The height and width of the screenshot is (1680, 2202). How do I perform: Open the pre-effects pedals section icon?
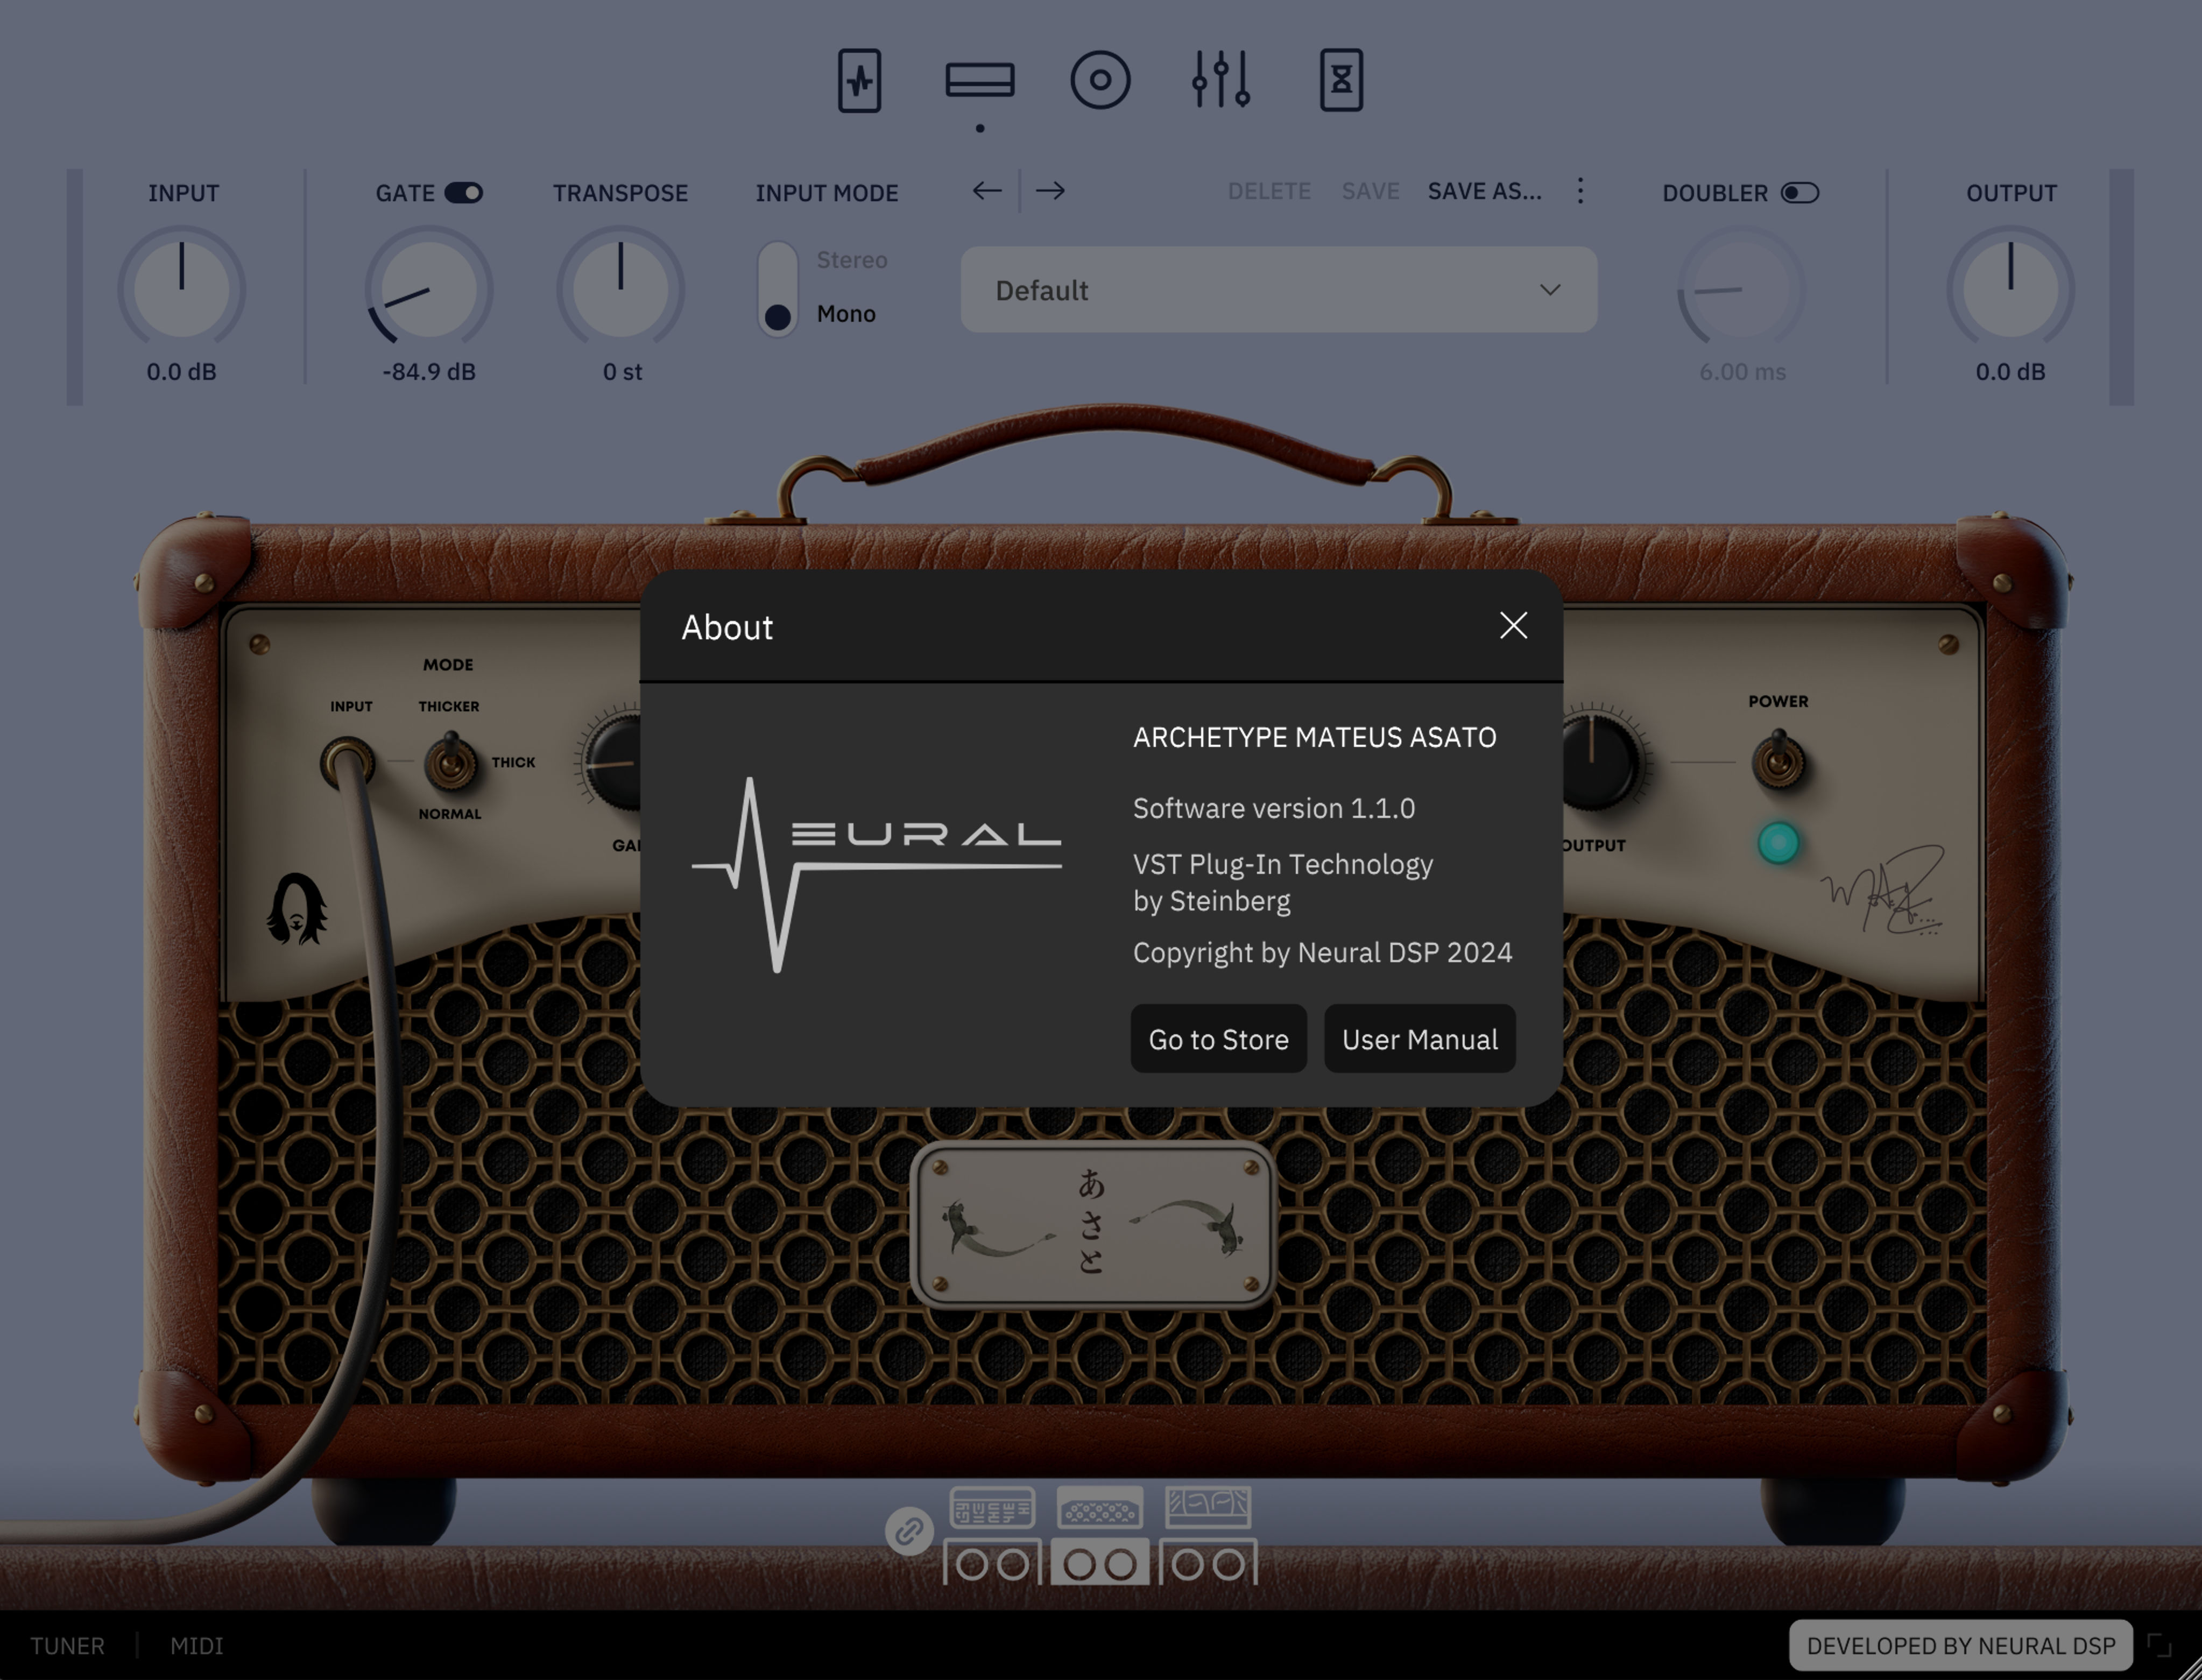click(x=859, y=80)
